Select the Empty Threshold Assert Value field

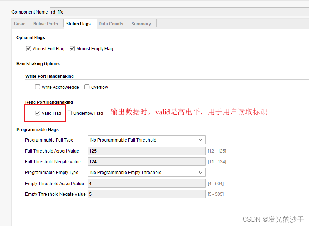[x=147, y=183]
